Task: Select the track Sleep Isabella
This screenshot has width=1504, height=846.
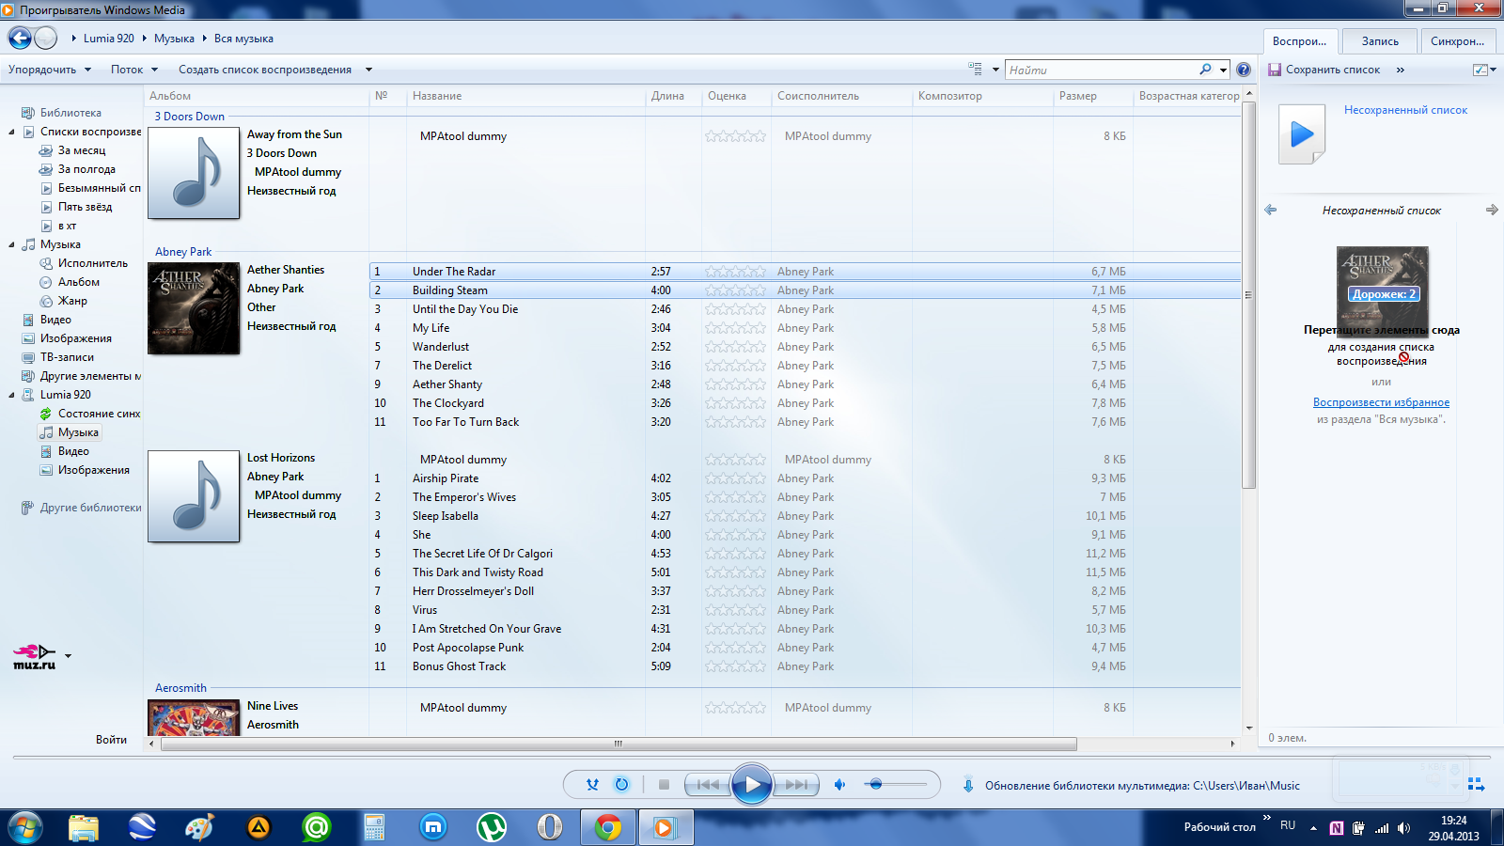Action: 446,516
